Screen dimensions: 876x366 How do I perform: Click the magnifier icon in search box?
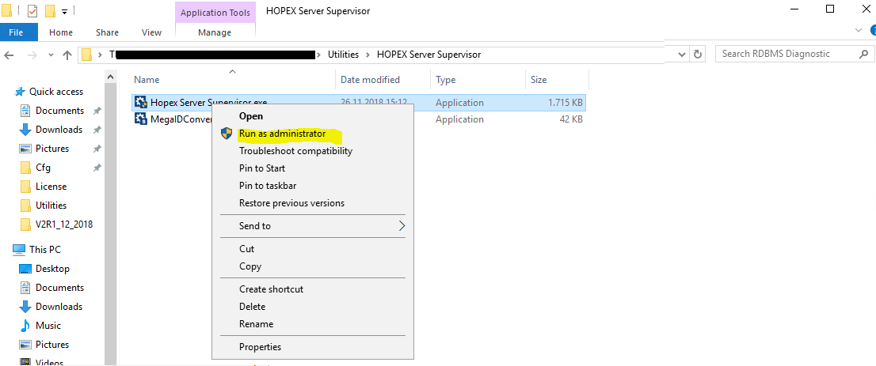pyautogui.click(x=863, y=54)
